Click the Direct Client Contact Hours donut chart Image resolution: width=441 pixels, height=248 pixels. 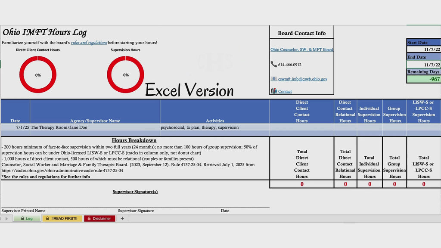pyautogui.click(x=38, y=74)
